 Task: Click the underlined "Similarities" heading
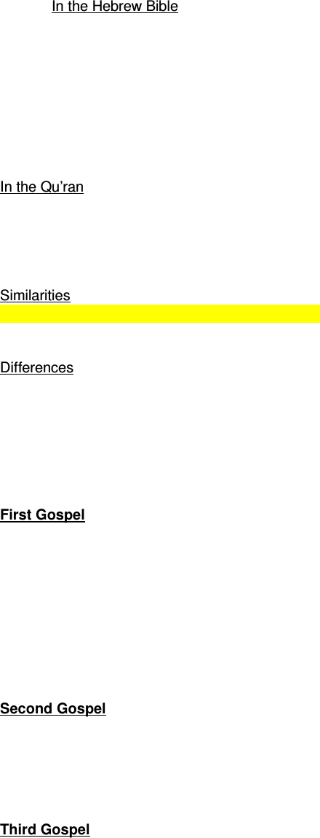click(35, 296)
